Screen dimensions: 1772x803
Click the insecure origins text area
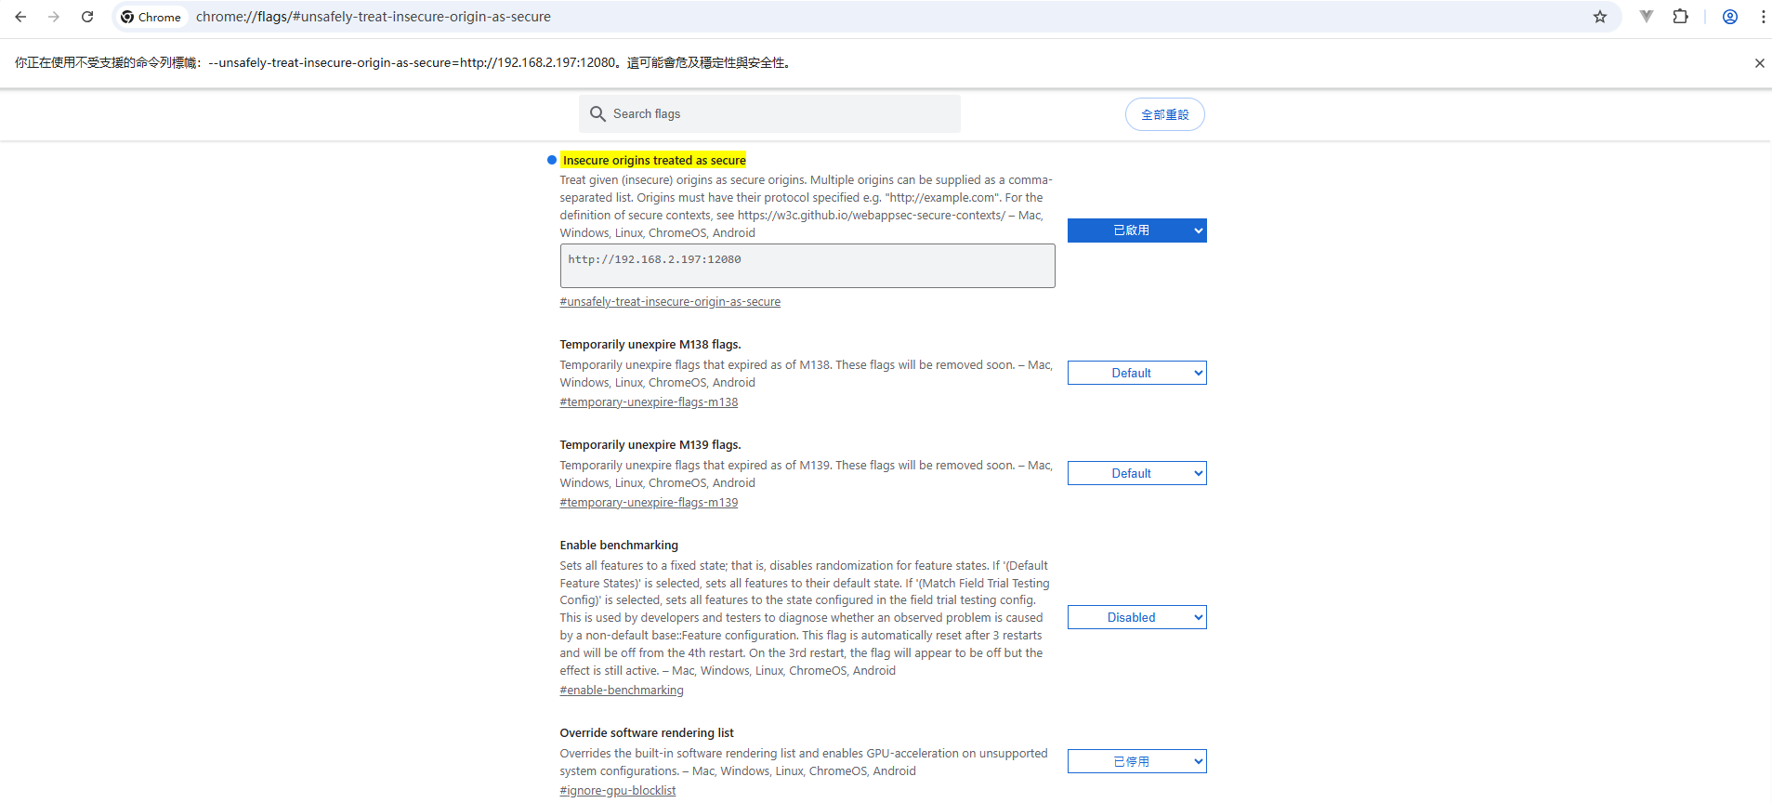click(x=807, y=267)
